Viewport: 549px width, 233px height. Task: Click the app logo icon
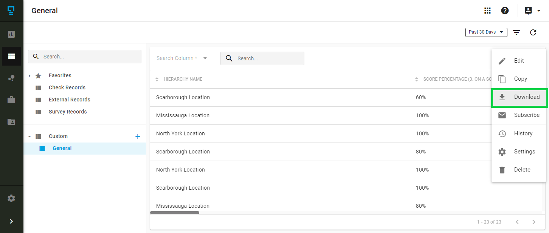point(11,11)
